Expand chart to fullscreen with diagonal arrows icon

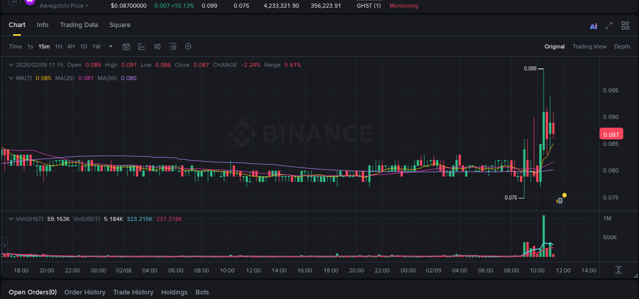click(x=608, y=25)
